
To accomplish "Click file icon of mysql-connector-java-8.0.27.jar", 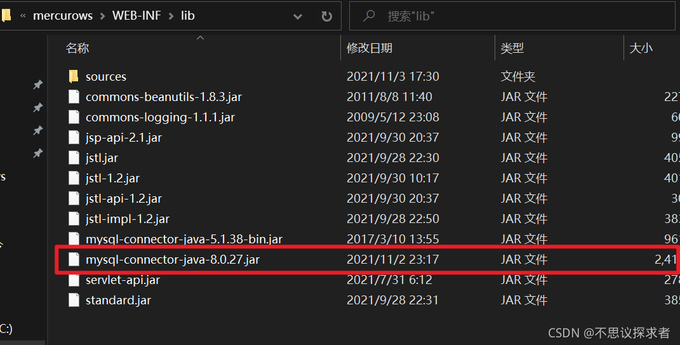I will [74, 259].
